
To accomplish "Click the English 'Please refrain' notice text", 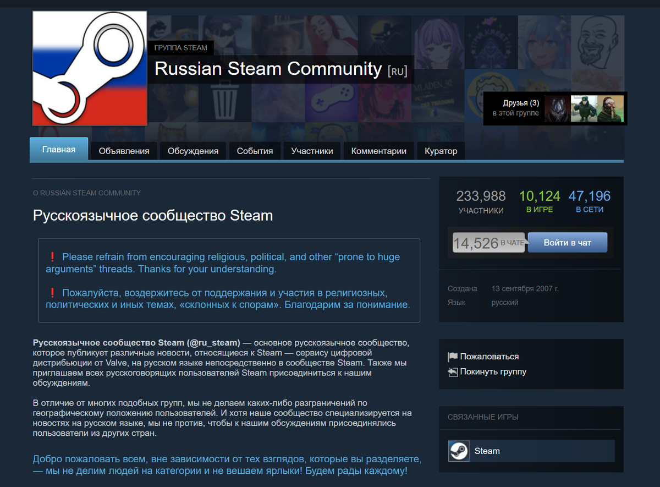I will pos(223,263).
